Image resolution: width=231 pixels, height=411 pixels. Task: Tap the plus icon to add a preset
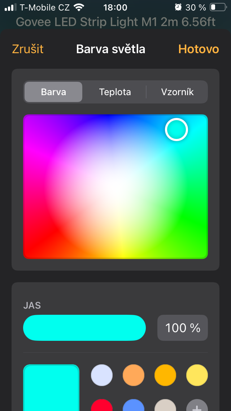click(197, 406)
